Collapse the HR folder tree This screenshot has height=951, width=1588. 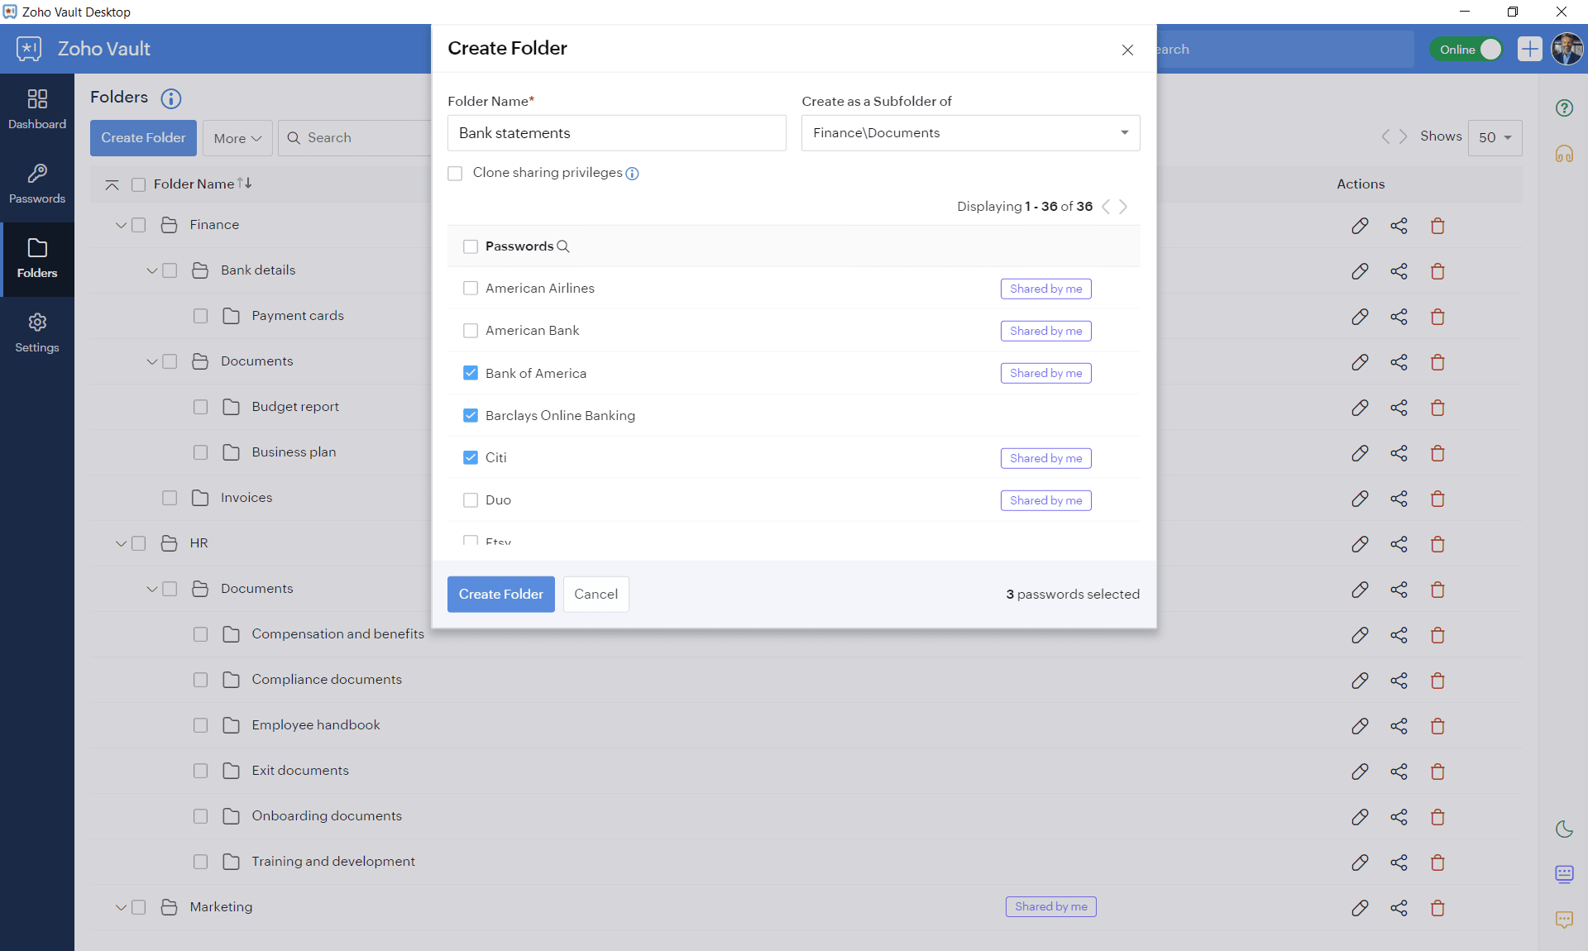pos(121,543)
